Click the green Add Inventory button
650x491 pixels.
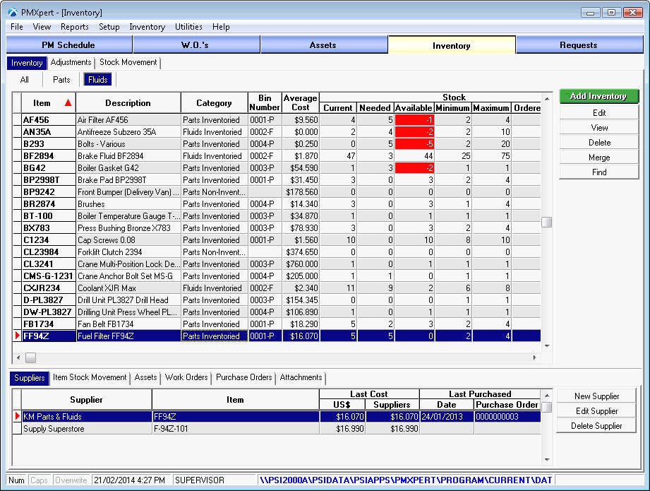click(x=598, y=96)
